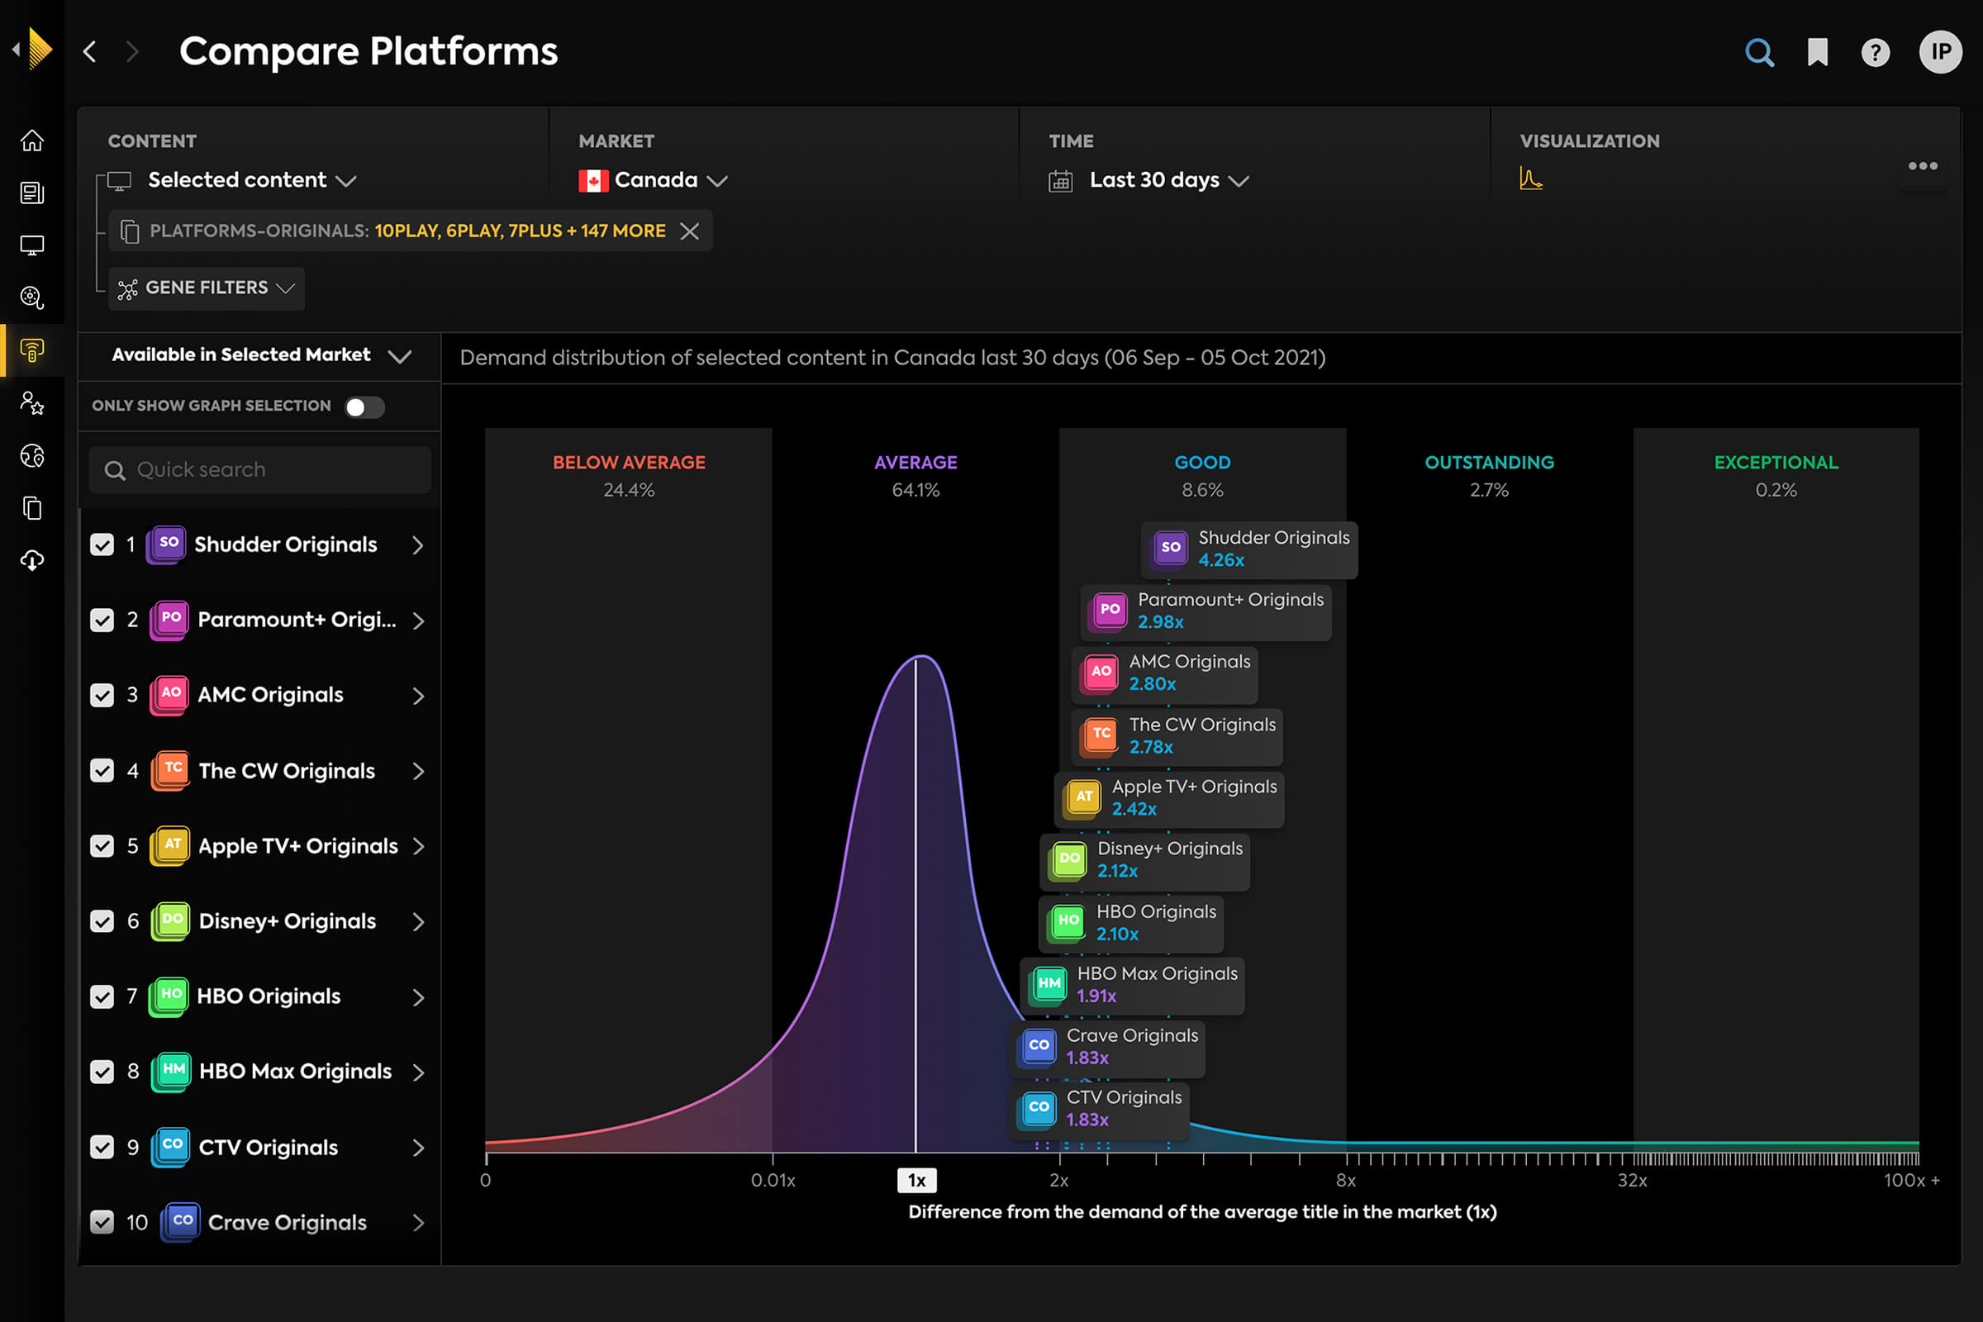This screenshot has height=1322, width=1983.
Task: Click the Platforms-Originals filter chip text
Action: (x=407, y=231)
